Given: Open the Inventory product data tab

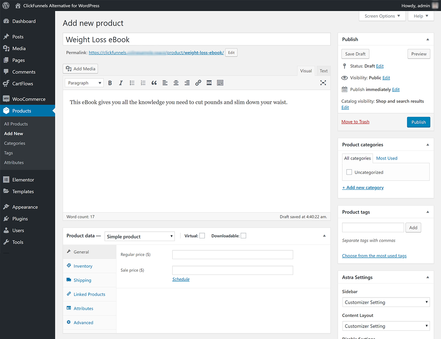Looking at the screenshot, I should click(x=90, y=266).
